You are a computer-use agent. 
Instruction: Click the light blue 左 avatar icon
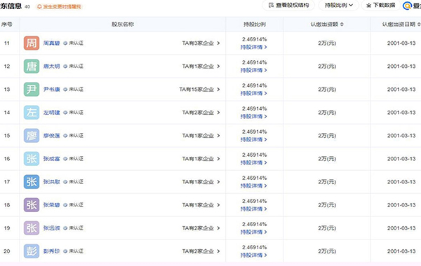[32, 113]
